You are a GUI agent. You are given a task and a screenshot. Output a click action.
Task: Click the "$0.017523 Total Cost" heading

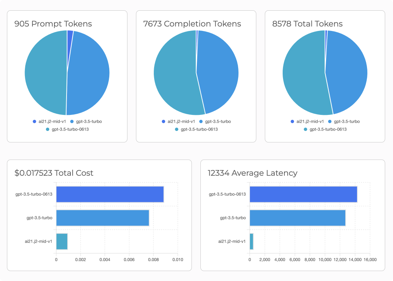[x=54, y=173]
